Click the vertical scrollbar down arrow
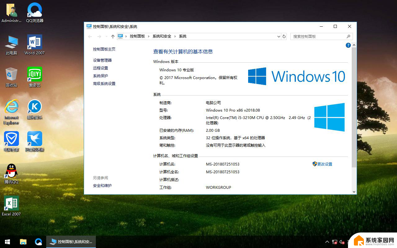Image resolution: width=397 pixels, height=248 pixels. (x=354, y=192)
